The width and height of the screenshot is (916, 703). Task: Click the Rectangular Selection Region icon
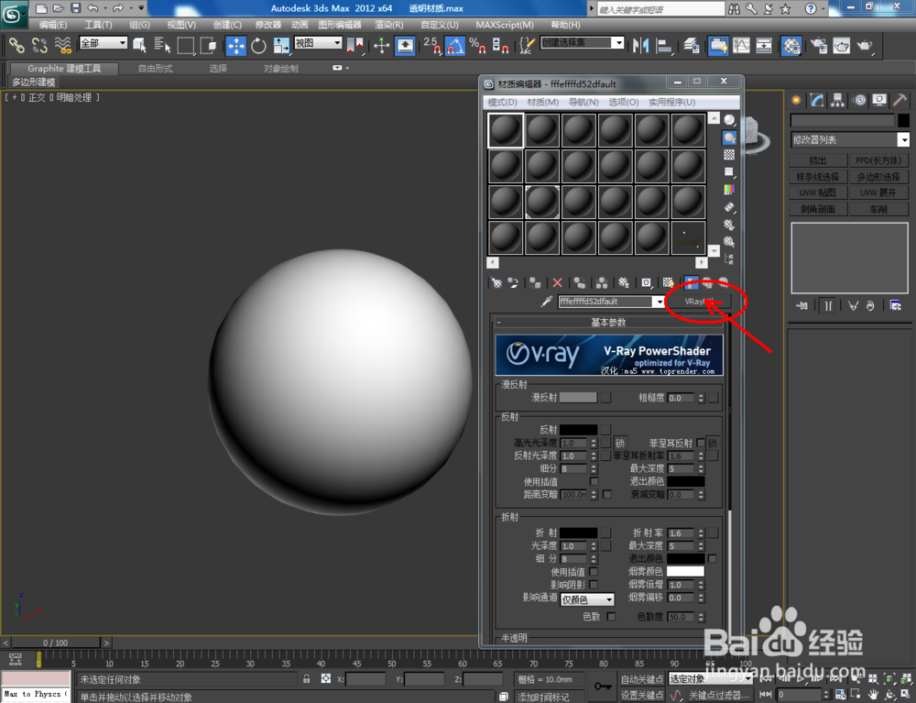[x=186, y=46]
